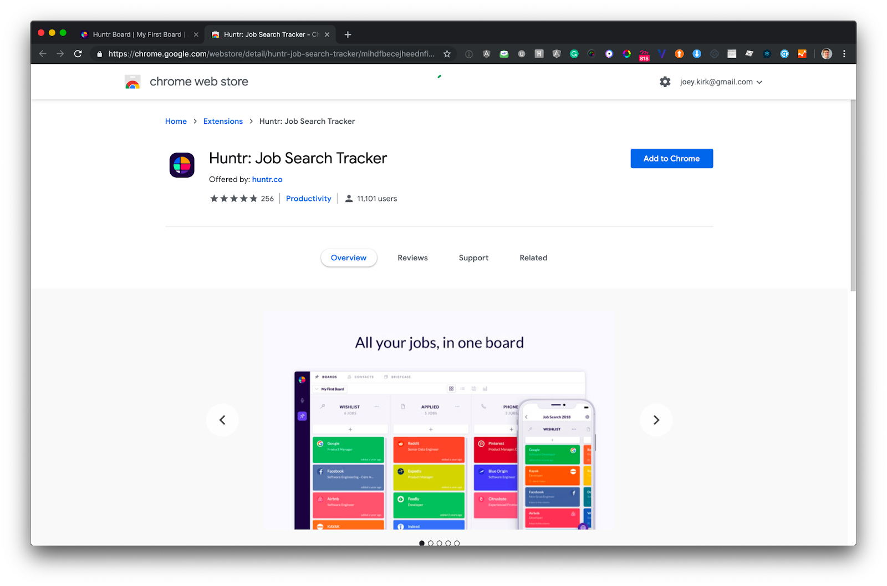Screen dimensions: 887x586
Task: Visit the huntr.co developer link
Action: pyautogui.click(x=267, y=180)
